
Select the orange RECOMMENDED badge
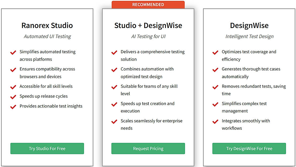point(148,5)
